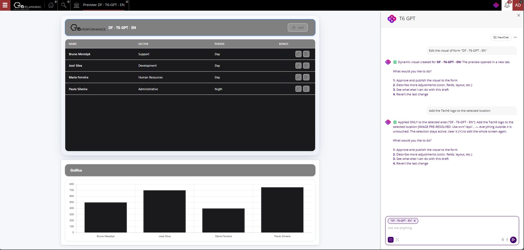Image resolution: width=524 pixels, height=250 pixels.
Task: Close the Home tab using its x
Action: pyautogui.click(x=56, y=2)
